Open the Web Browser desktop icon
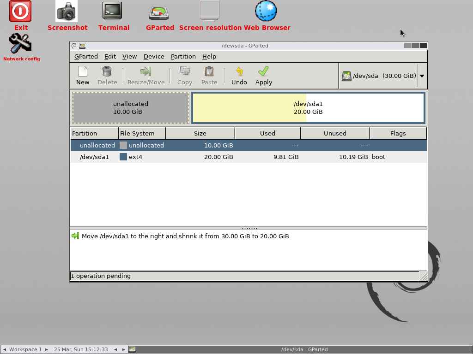 pos(266,11)
